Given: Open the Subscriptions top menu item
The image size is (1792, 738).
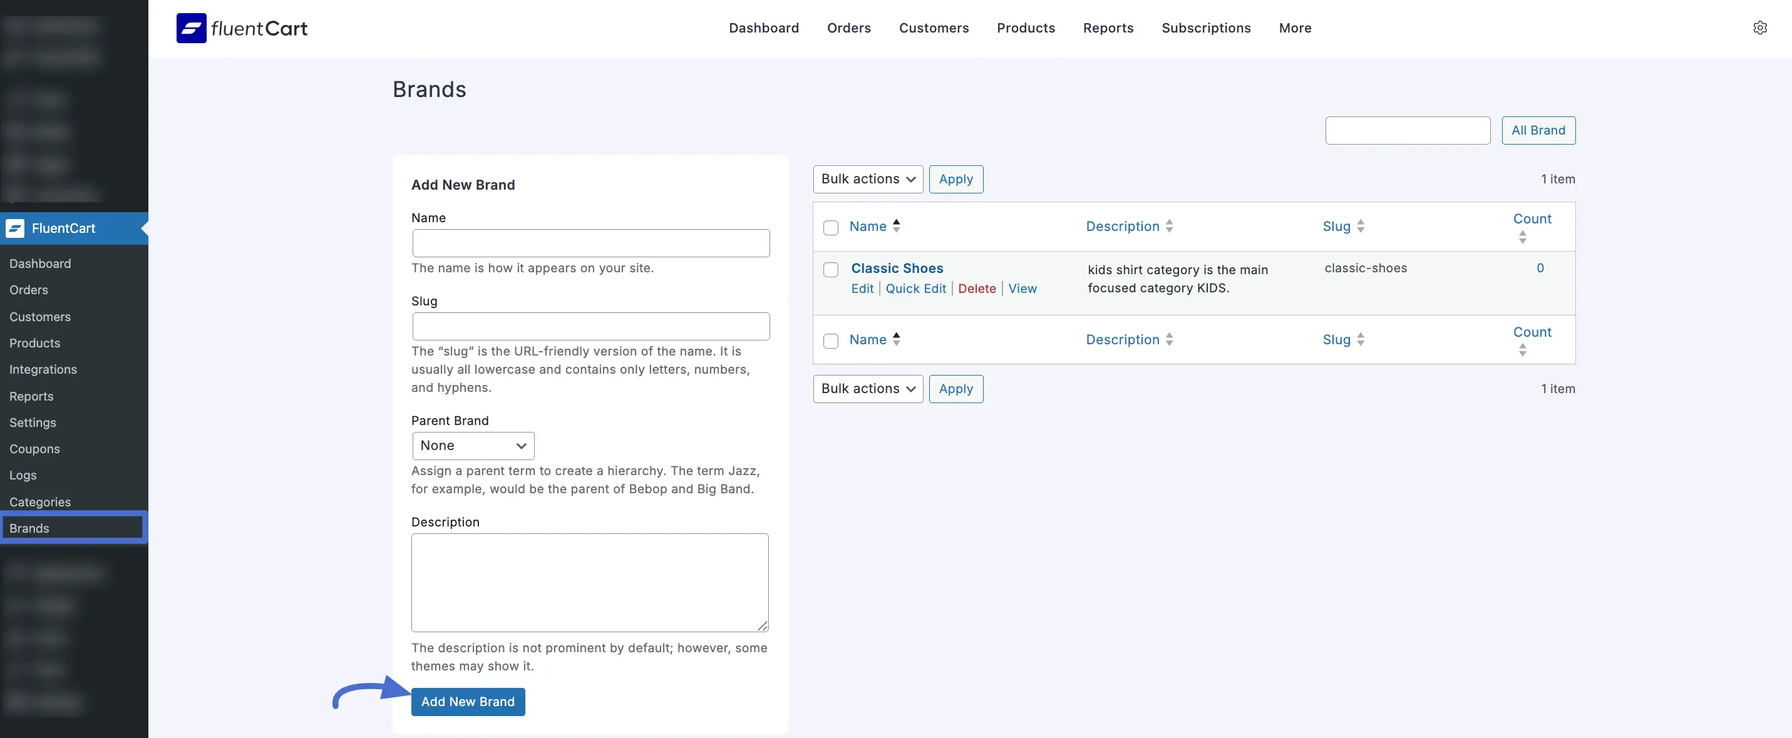Looking at the screenshot, I should tap(1205, 29).
